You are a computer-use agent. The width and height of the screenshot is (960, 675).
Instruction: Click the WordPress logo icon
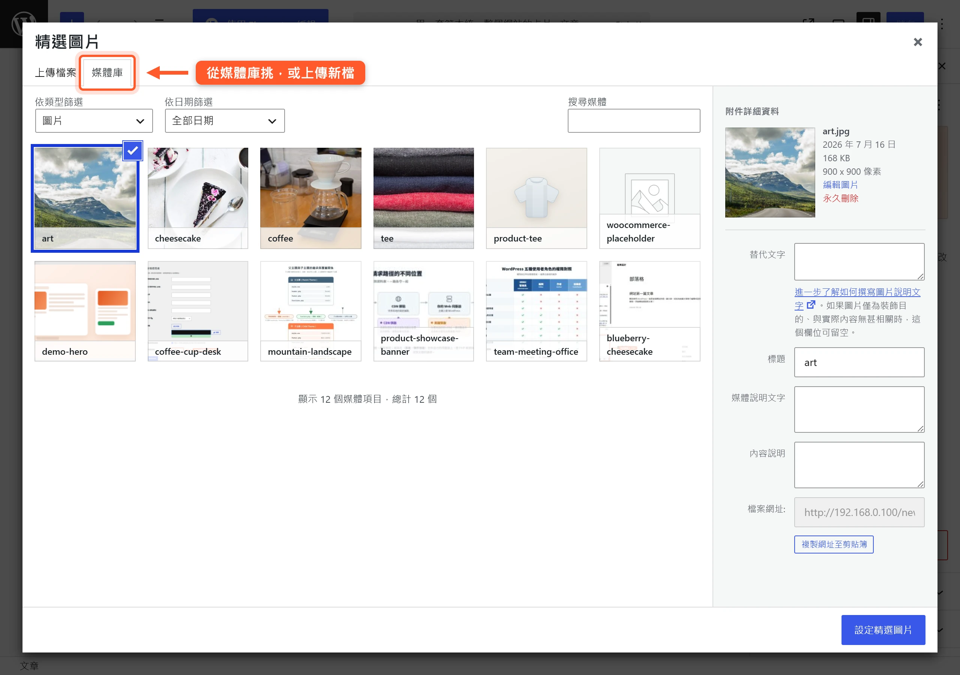(x=23, y=23)
